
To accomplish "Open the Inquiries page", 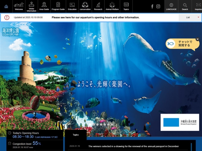I will tap(197, 6).
